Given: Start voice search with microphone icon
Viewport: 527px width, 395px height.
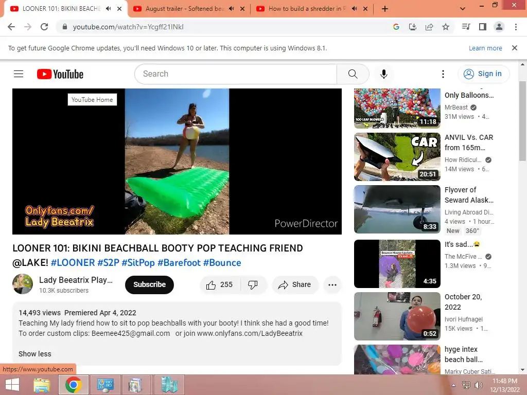Looking at the screenshot, I should 383,74.
